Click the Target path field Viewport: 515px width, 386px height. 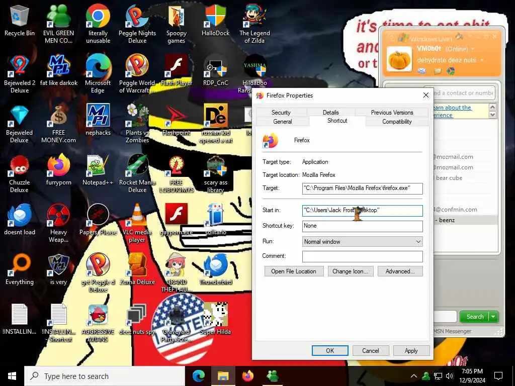[x=362, y=188]
